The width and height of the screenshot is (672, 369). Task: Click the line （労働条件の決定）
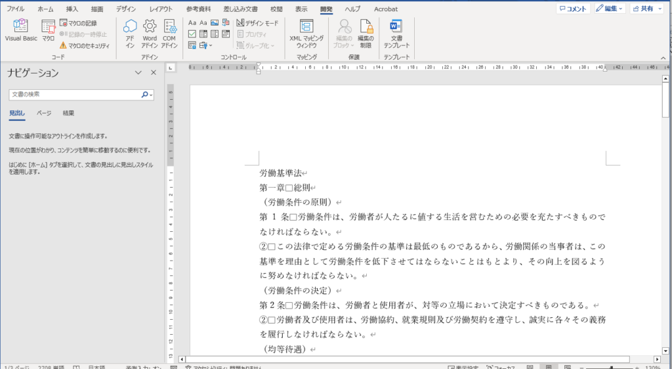click(297, 291)
